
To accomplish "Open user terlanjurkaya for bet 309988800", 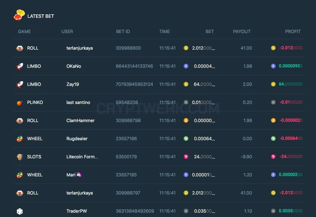I will 79,48.
